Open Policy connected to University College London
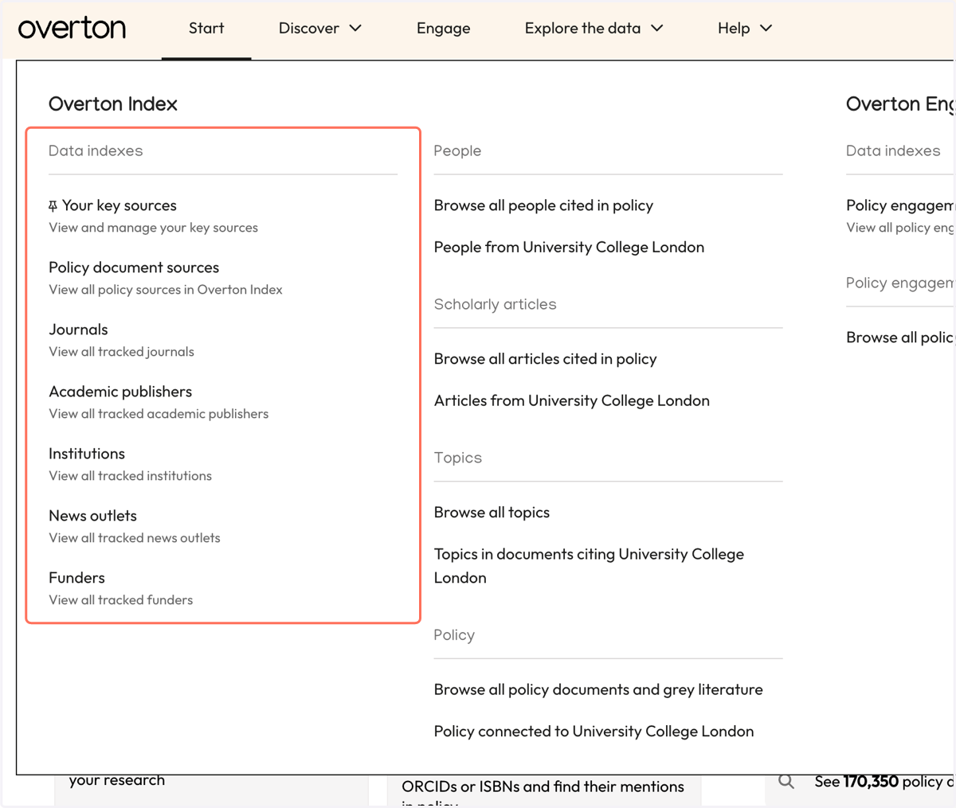The image size is (956, 808). (594, 731)
